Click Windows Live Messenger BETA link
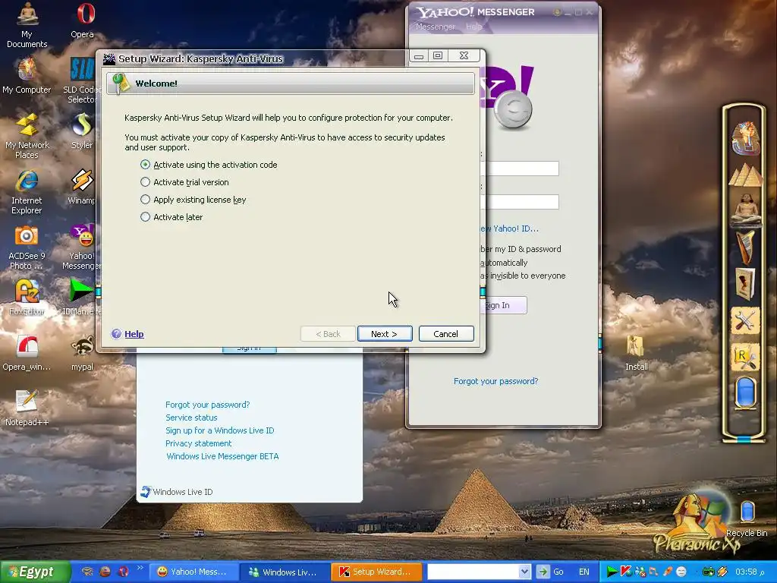This screenshot has height=583, width=777. [222, 456]
